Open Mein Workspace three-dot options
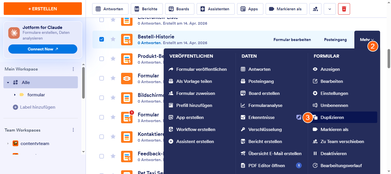This screenshot has height=174, width=391. pos(73,69)
